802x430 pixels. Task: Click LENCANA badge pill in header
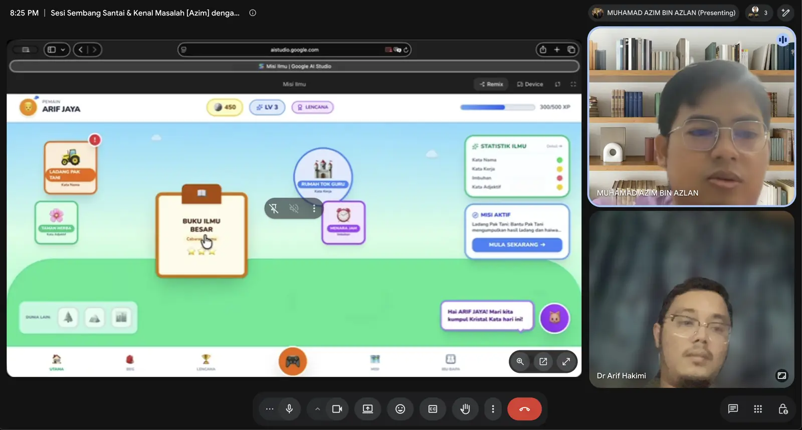[313, 107]
